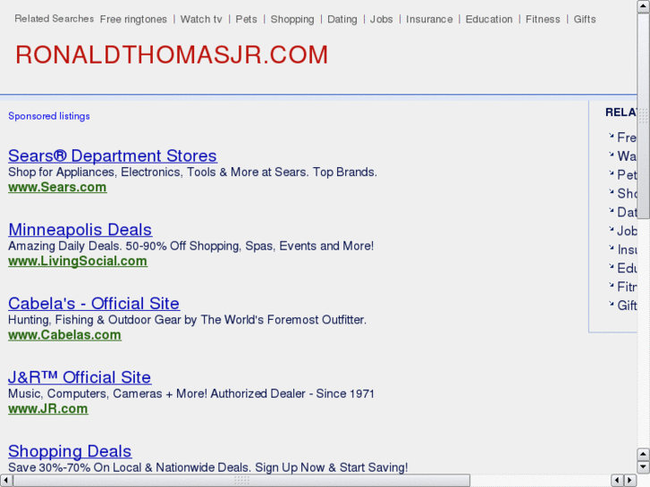Click arrow bullet beside sidebar Edu item

pyautogui.click(x=611, y=266)
